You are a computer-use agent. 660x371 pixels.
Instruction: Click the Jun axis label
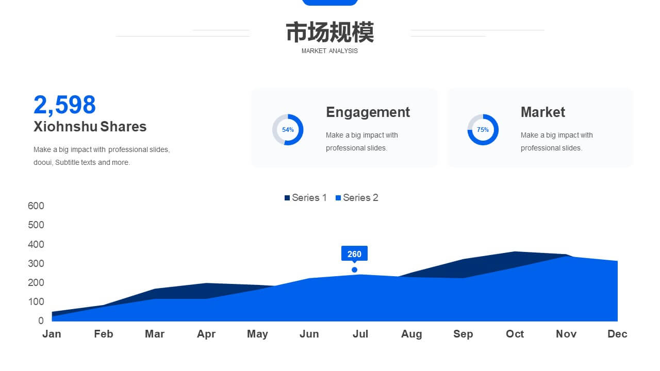pos(309,334)
